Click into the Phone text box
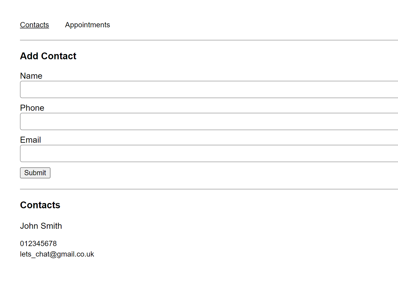Image resolution: width=398 pixels, height=298 pixels. (x=209, y=121)
